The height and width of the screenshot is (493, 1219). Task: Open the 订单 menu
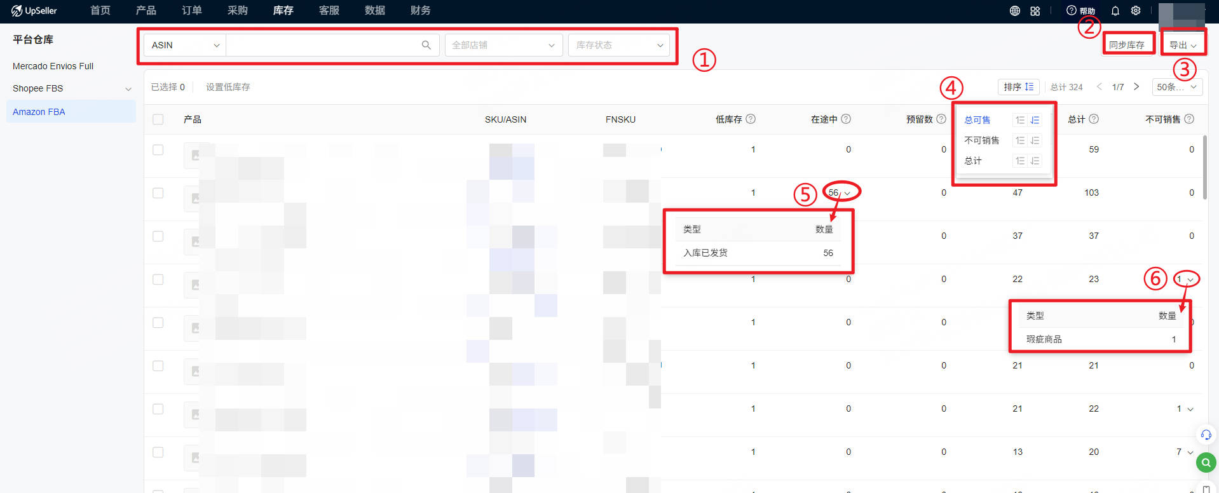(192, 11)
